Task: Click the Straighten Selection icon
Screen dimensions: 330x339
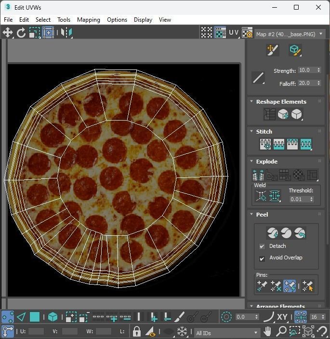Action: coord(269,114)
